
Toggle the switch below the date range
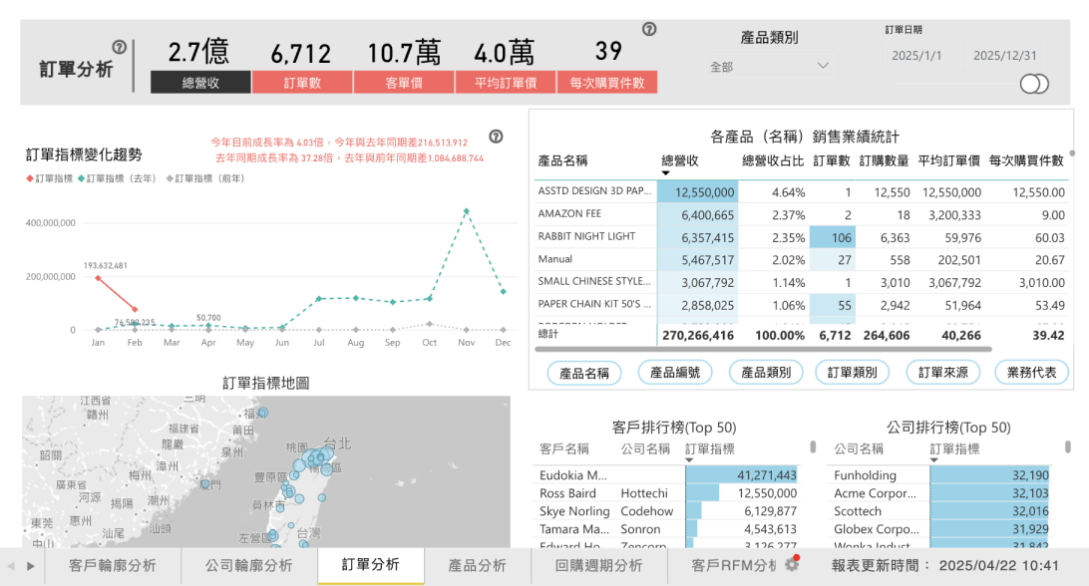pyautogui.click(x=1034, y=84)
